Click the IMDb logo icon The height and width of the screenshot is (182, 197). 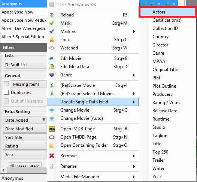(52, 129)
